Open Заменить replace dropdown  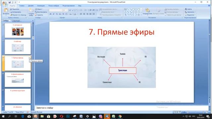190,12
